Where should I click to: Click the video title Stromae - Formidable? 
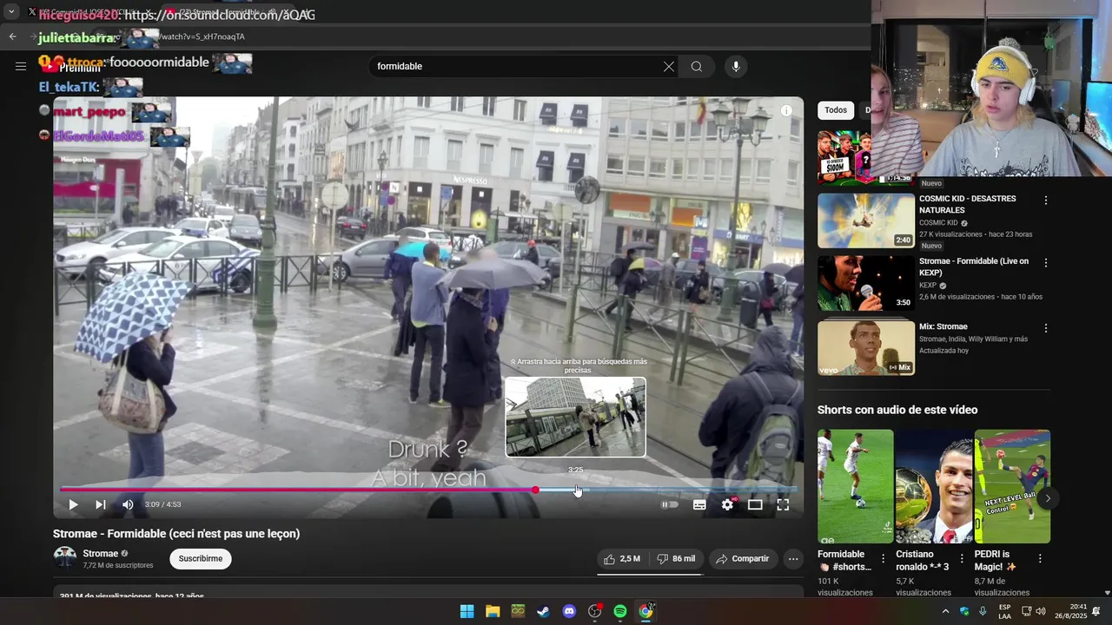click(176, 534)
